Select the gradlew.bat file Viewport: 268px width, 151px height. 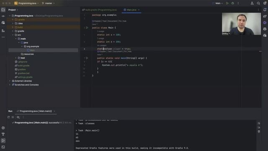(22, 73)
